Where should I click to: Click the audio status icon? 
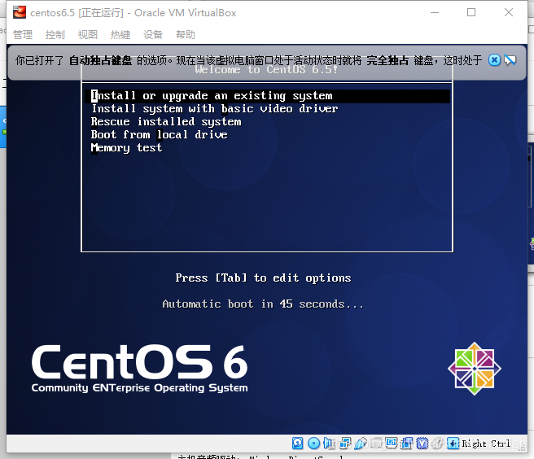[328, 444]
